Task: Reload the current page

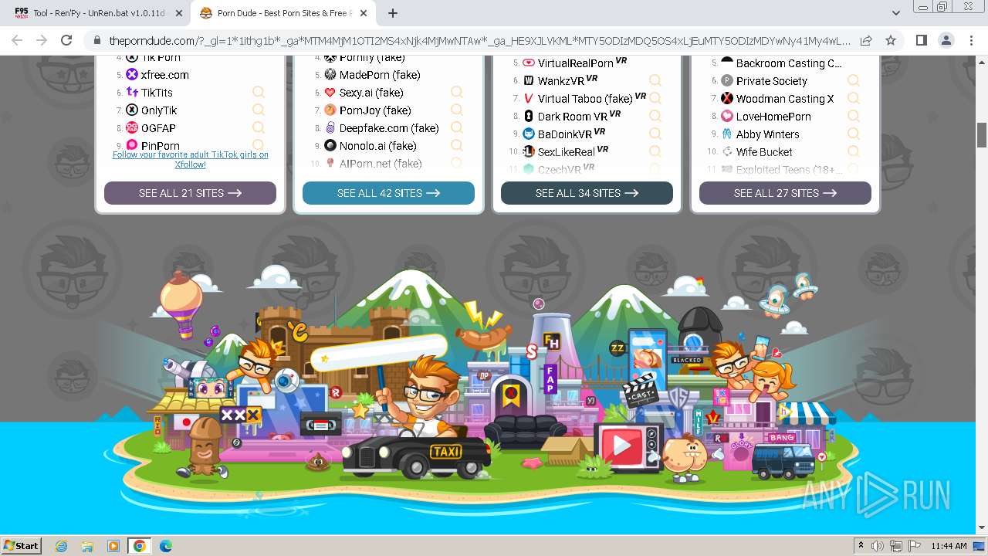Action: 66,40
